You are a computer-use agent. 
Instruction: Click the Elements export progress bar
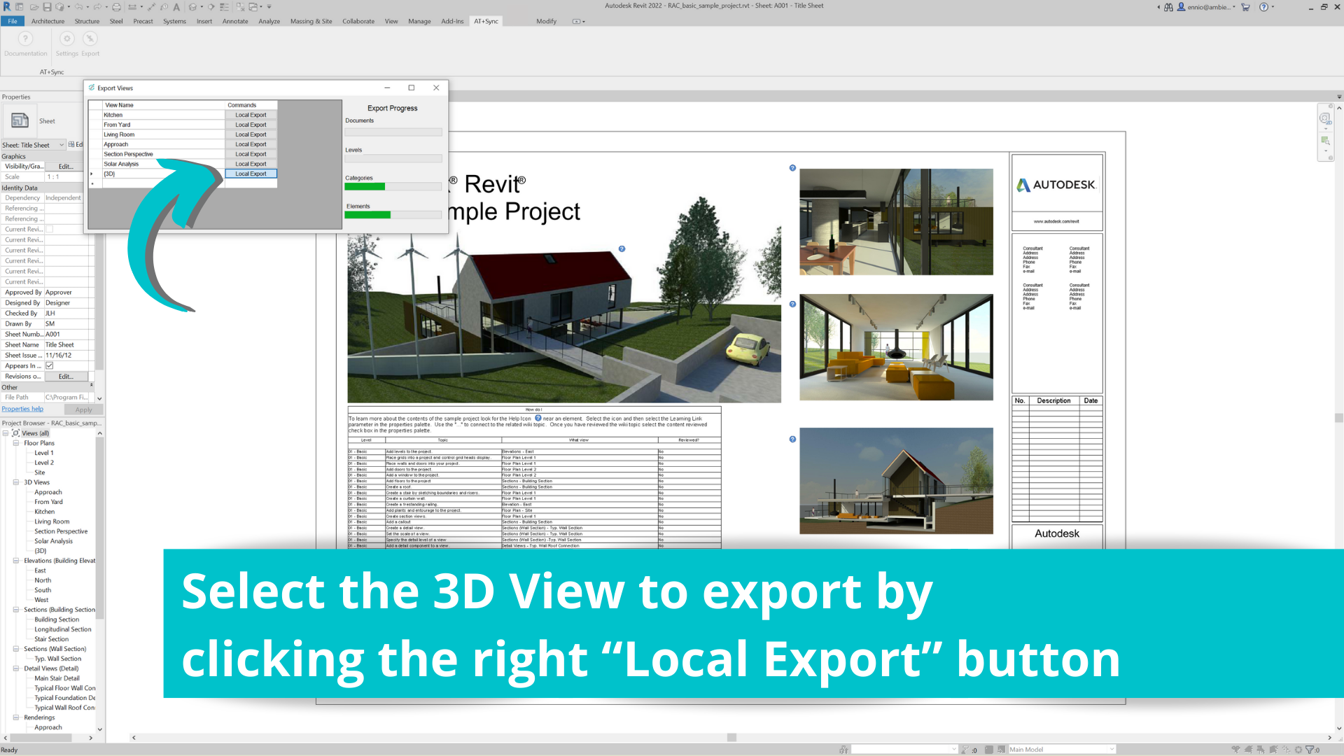coord(393,215)
